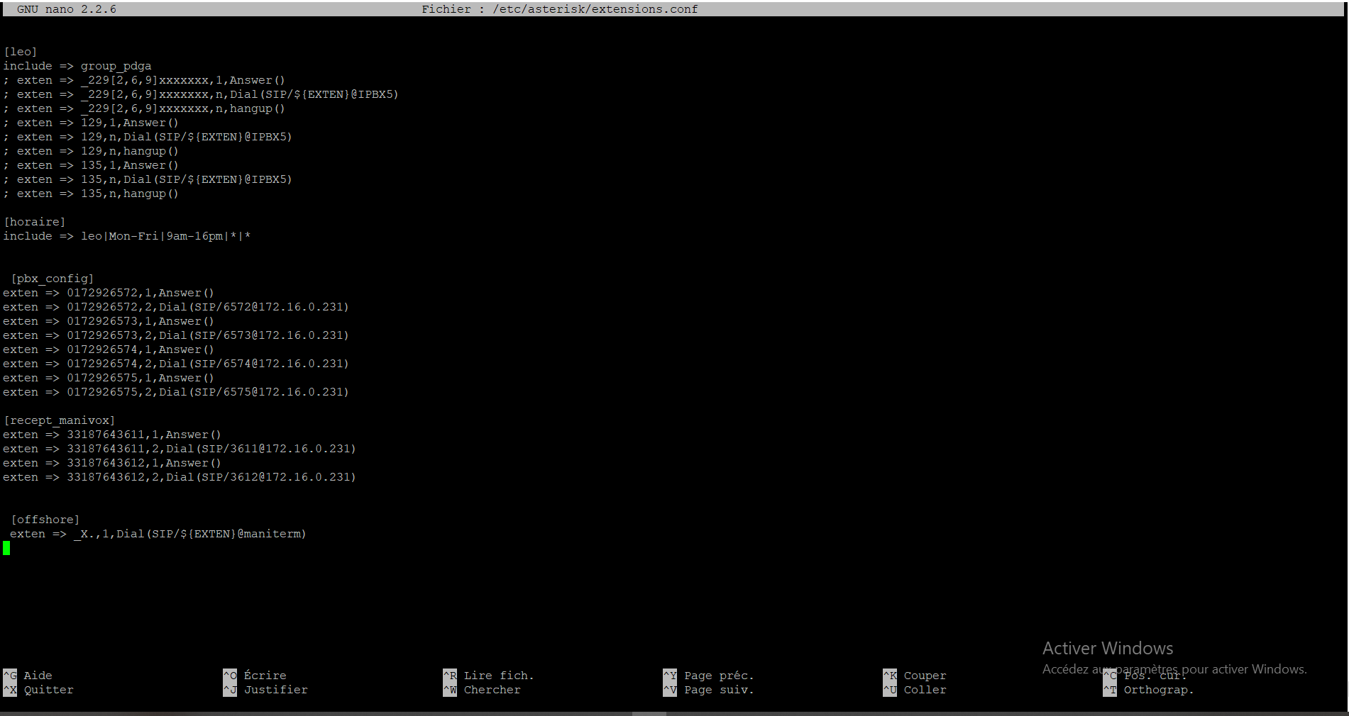Click the [horaire] context header line
The width and height of the screenshot is (1349, 716).
(35, 222)
